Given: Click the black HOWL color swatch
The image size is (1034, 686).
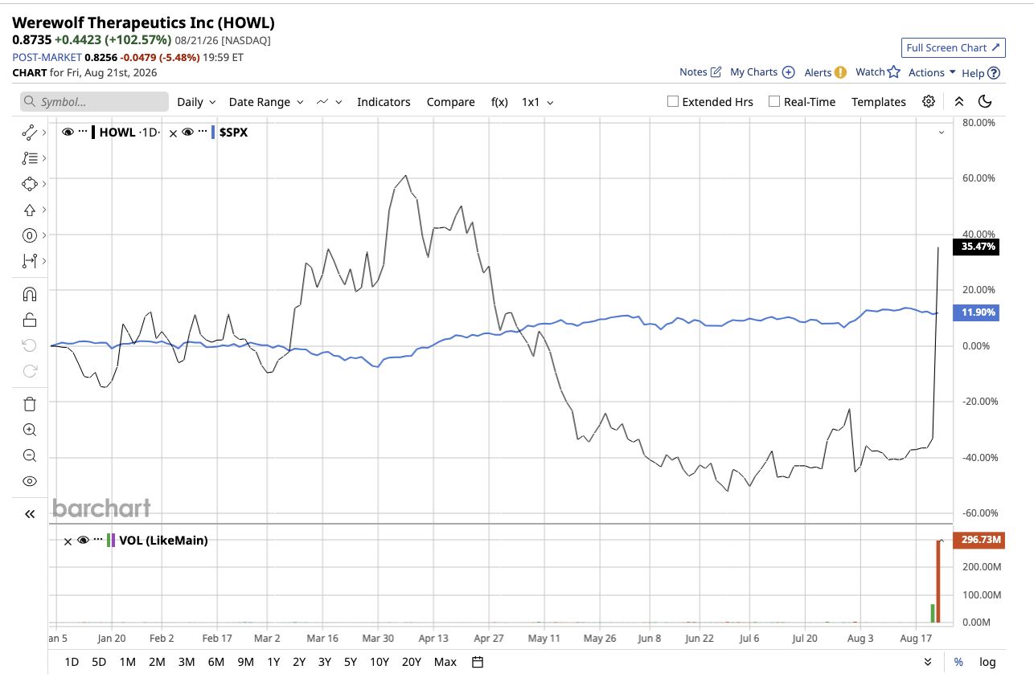Looking at the screenshot, I should tap(94, 133).
